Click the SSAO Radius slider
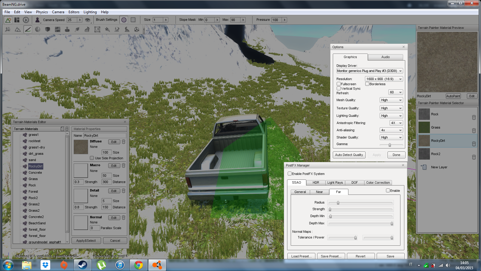 click(360, 203)
